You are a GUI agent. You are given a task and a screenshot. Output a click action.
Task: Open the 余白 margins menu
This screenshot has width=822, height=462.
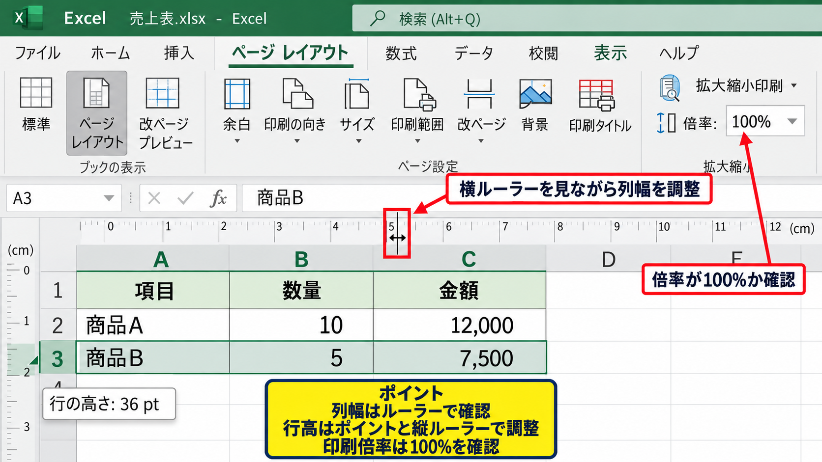pos(237,111)
